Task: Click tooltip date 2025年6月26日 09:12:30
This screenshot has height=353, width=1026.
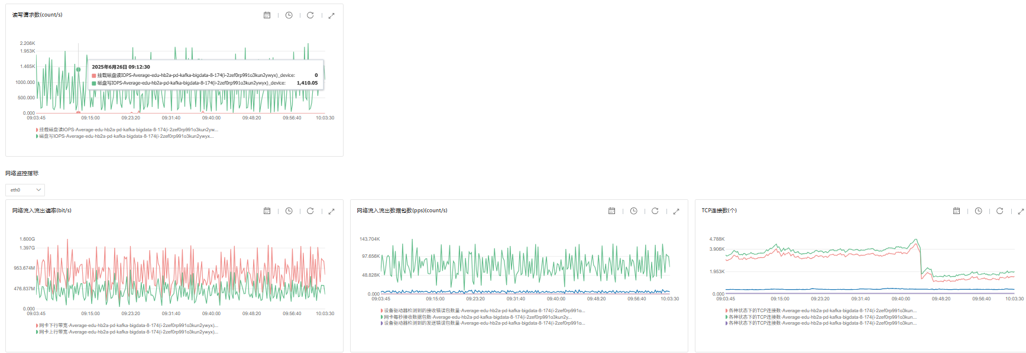Action: click(121, 67)
